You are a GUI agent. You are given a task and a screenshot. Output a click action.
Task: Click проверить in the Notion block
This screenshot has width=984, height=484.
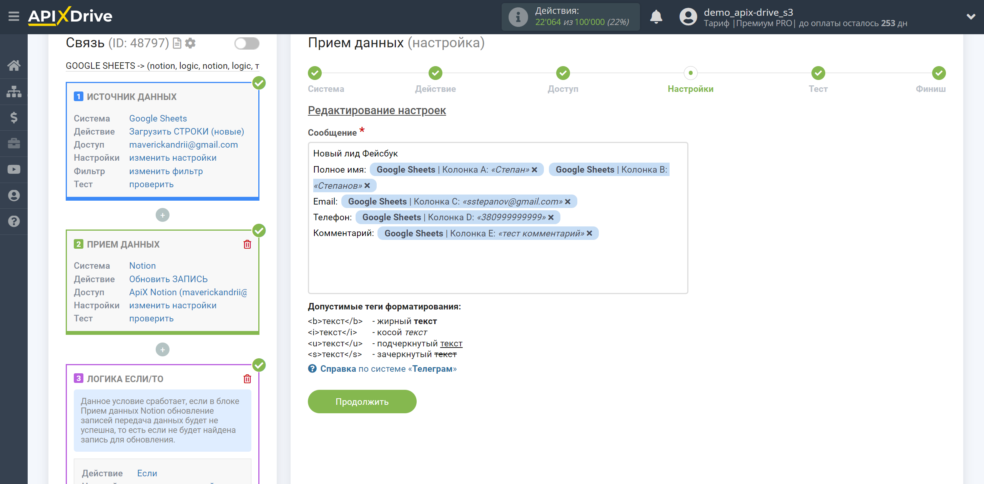tap(151, 318)
